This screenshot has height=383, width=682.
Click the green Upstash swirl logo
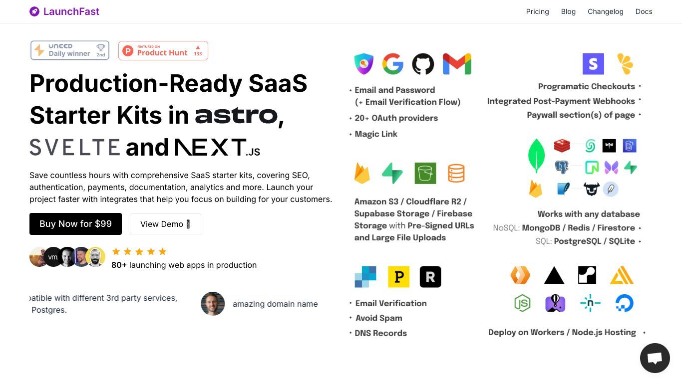[590, 146]
